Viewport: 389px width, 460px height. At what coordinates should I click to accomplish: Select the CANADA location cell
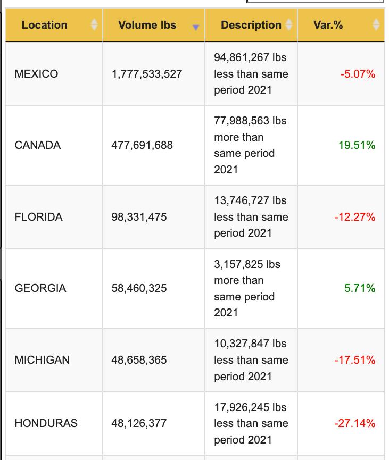tap(38, 145)
